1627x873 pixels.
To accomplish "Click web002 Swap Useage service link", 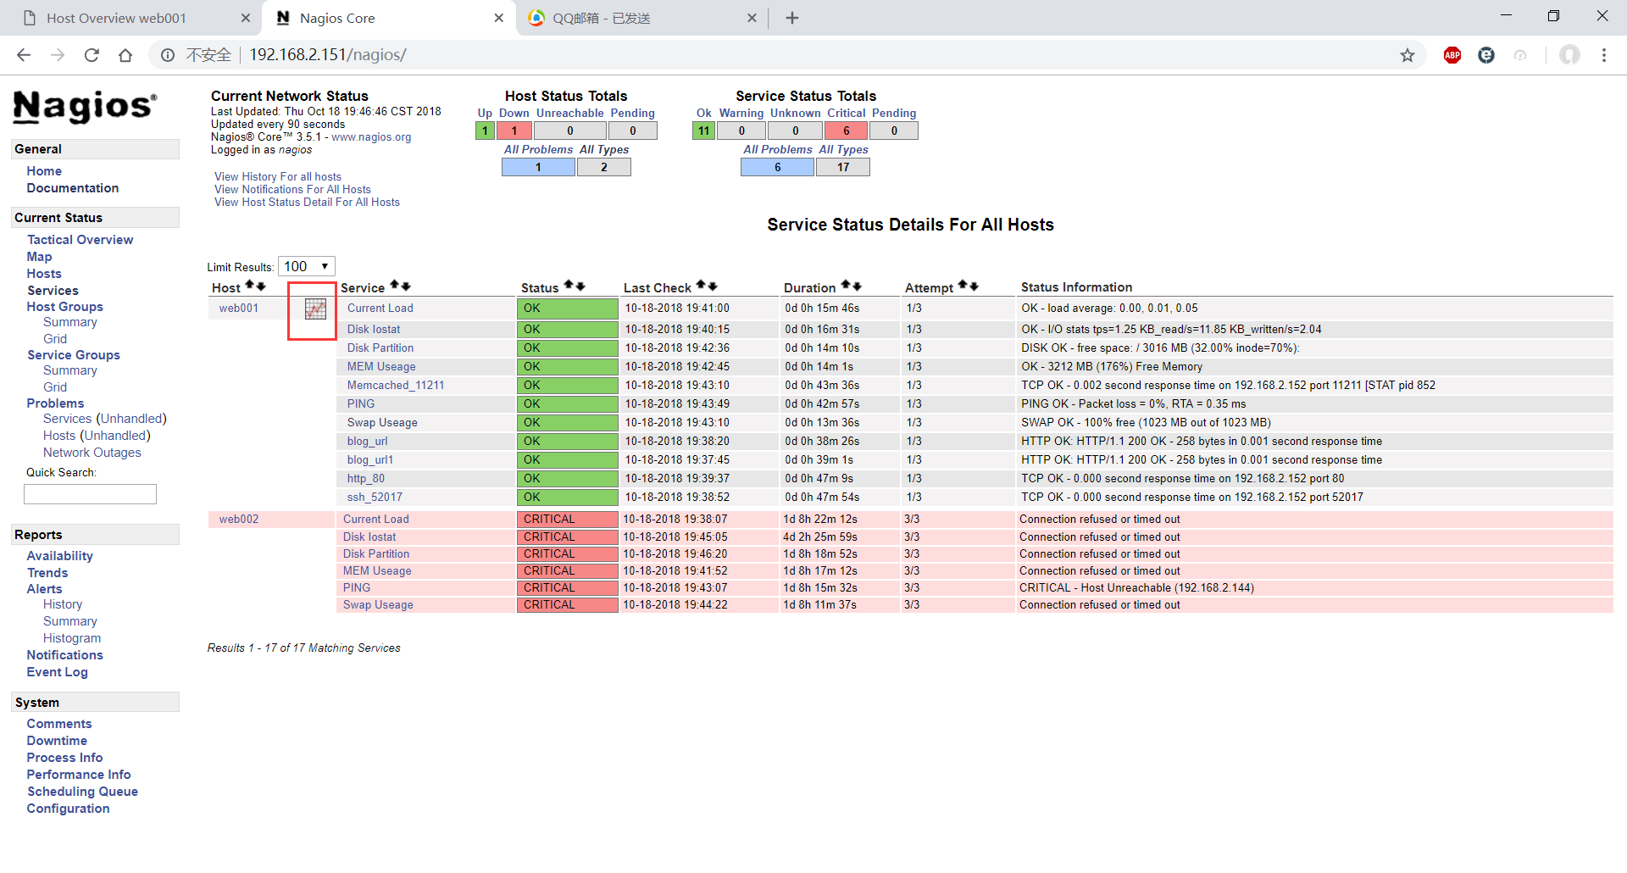I will coord(378,605).
